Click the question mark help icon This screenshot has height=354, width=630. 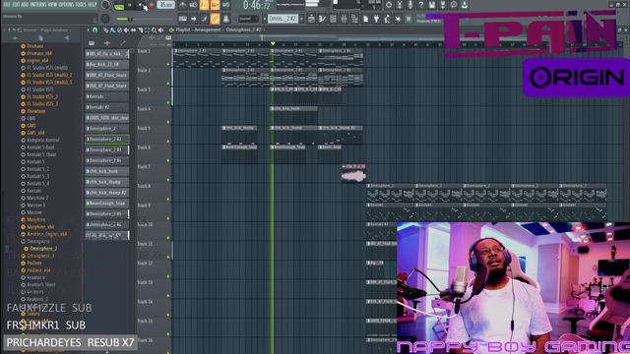coord(421,5)
